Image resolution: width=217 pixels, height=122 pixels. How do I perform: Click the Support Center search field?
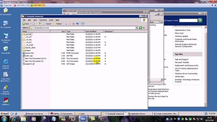tap(189, 20)
